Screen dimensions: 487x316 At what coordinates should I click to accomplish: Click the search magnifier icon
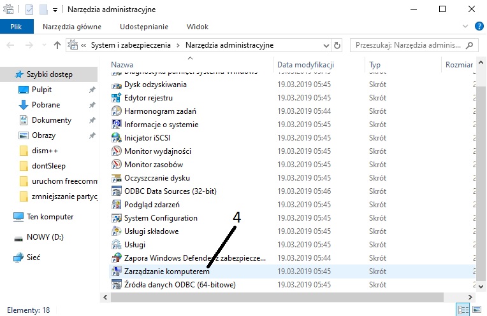point(470,45)
